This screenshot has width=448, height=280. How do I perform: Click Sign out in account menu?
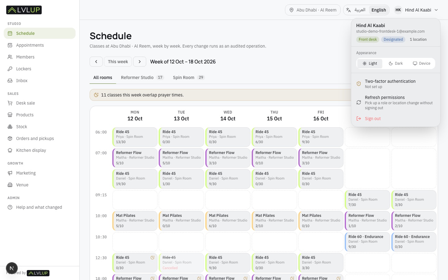click(x=395, y=119)
